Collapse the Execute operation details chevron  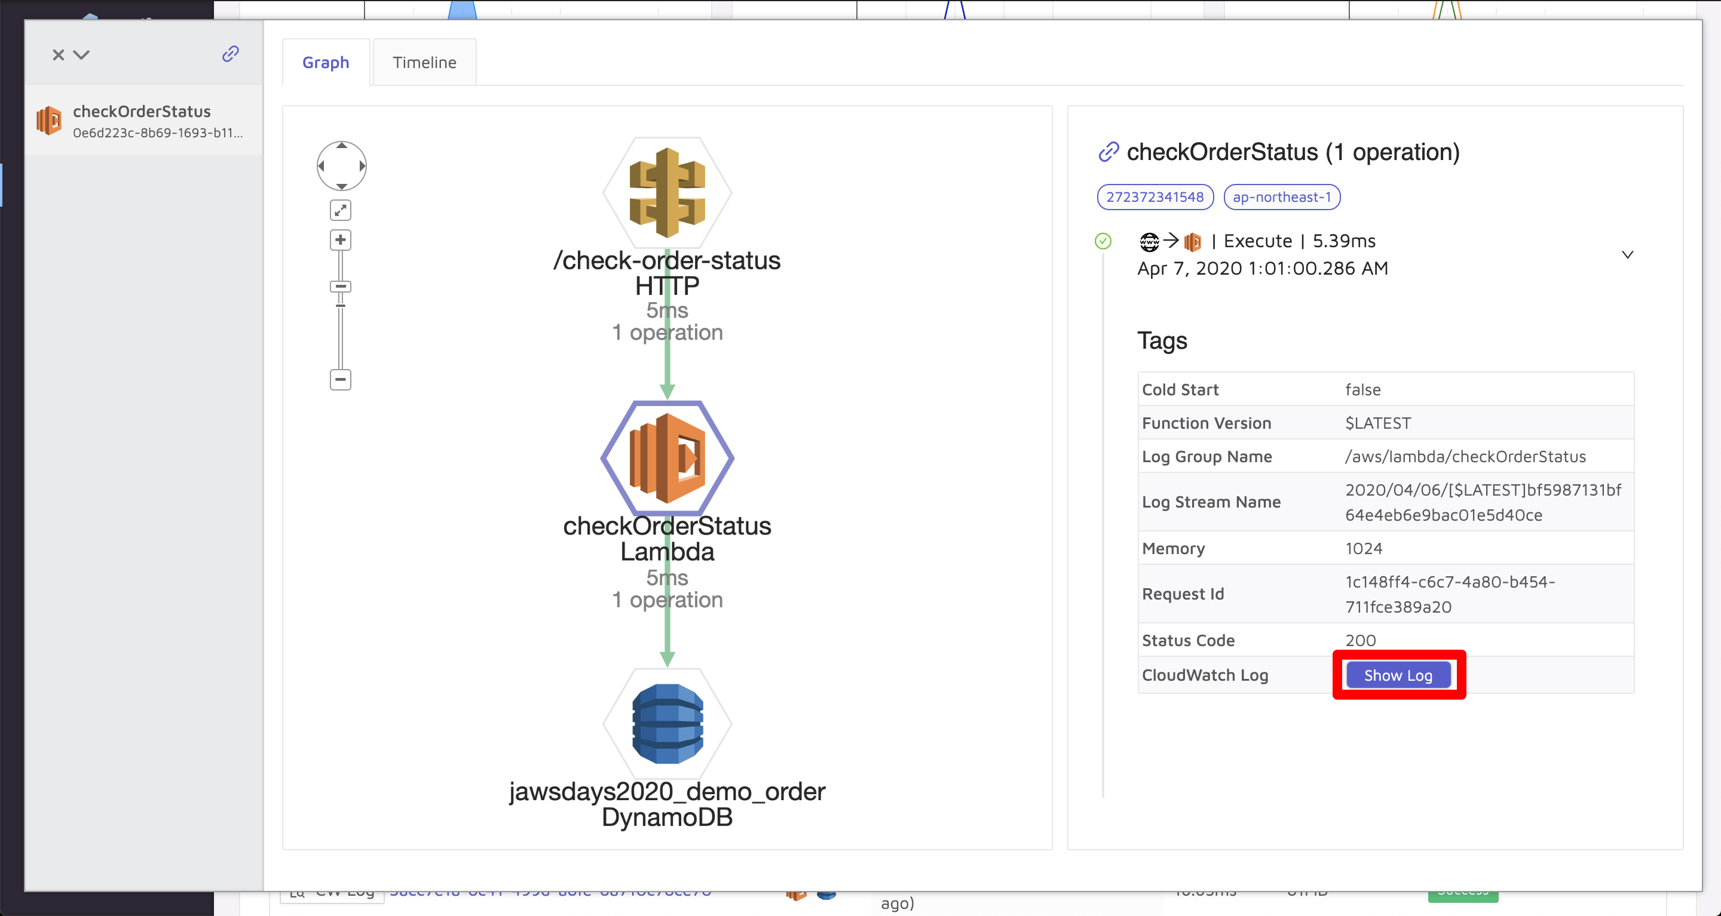point(1627,254)
